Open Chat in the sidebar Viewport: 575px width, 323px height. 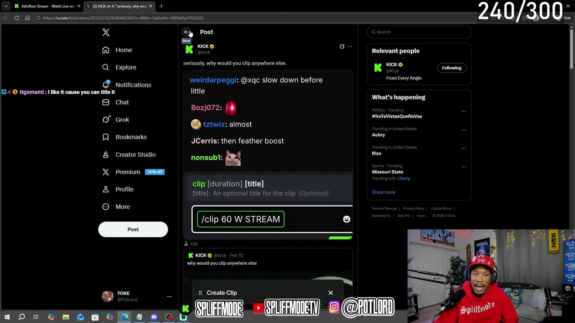pyautogui.click(x=115, y=102)
